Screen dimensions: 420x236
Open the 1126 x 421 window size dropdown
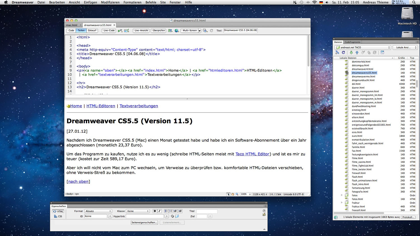pos(260,194)
